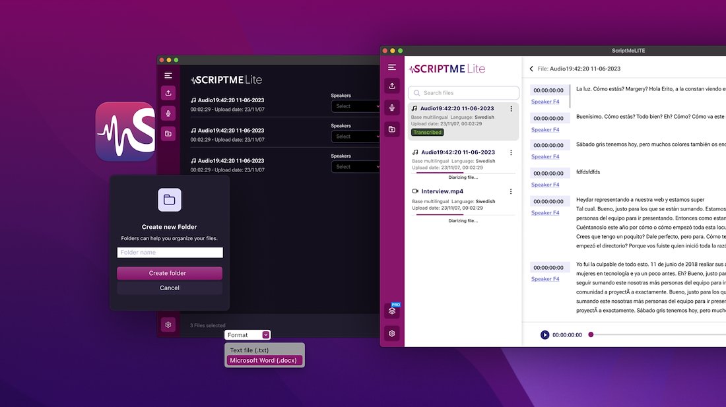Click Speaker F4 link beside Sábado gris line

tap(545, 157)
